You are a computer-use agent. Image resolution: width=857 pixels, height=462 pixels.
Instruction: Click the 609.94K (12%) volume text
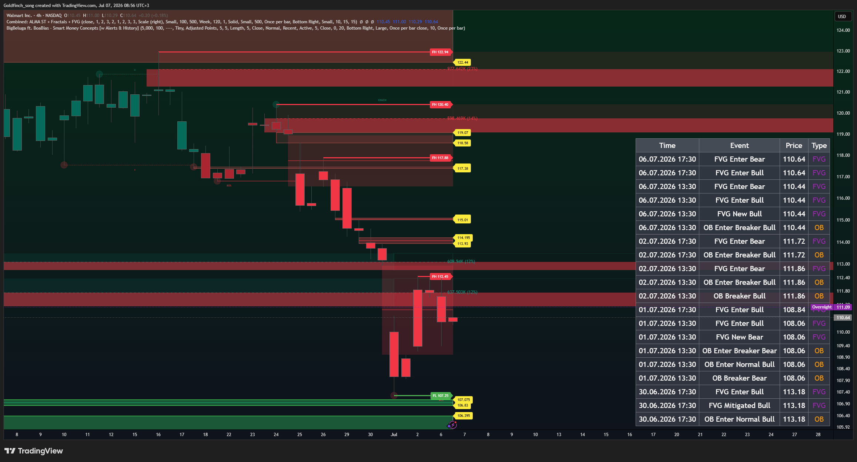click(461, 262)
